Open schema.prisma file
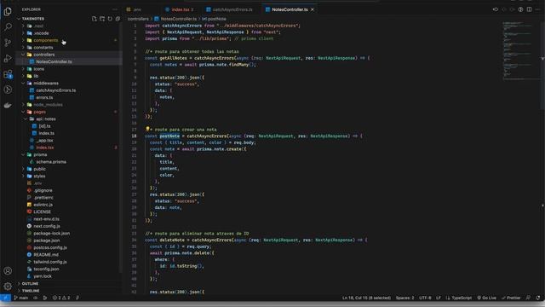Image resolution: width=545 pixels, height=307 pixels. pos(51,162)
